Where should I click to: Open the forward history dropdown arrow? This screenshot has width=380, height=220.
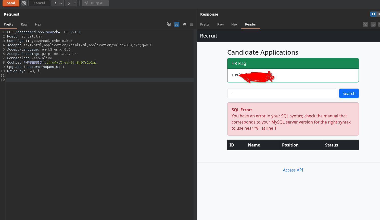(75, 3)
